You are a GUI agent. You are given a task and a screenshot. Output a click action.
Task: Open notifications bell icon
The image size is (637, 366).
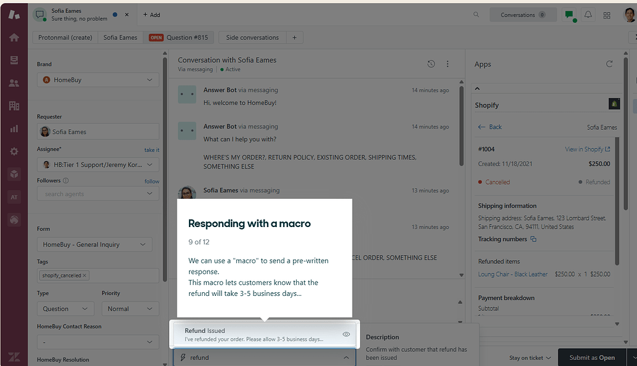588,15
